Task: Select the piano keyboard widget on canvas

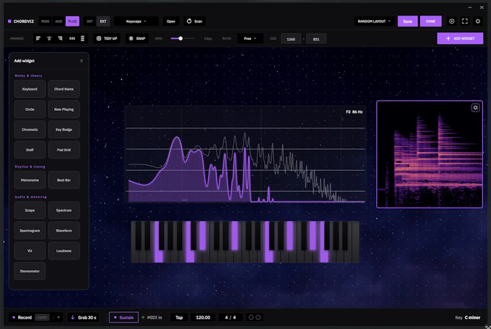Action: tap(245, 242)
